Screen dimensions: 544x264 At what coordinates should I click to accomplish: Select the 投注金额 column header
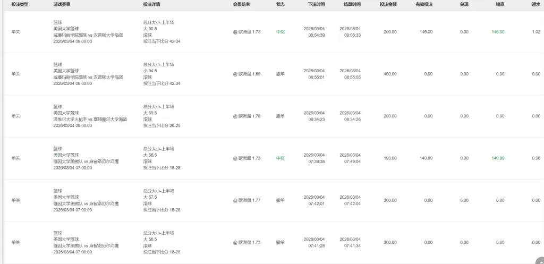click(x=388, y=4)
